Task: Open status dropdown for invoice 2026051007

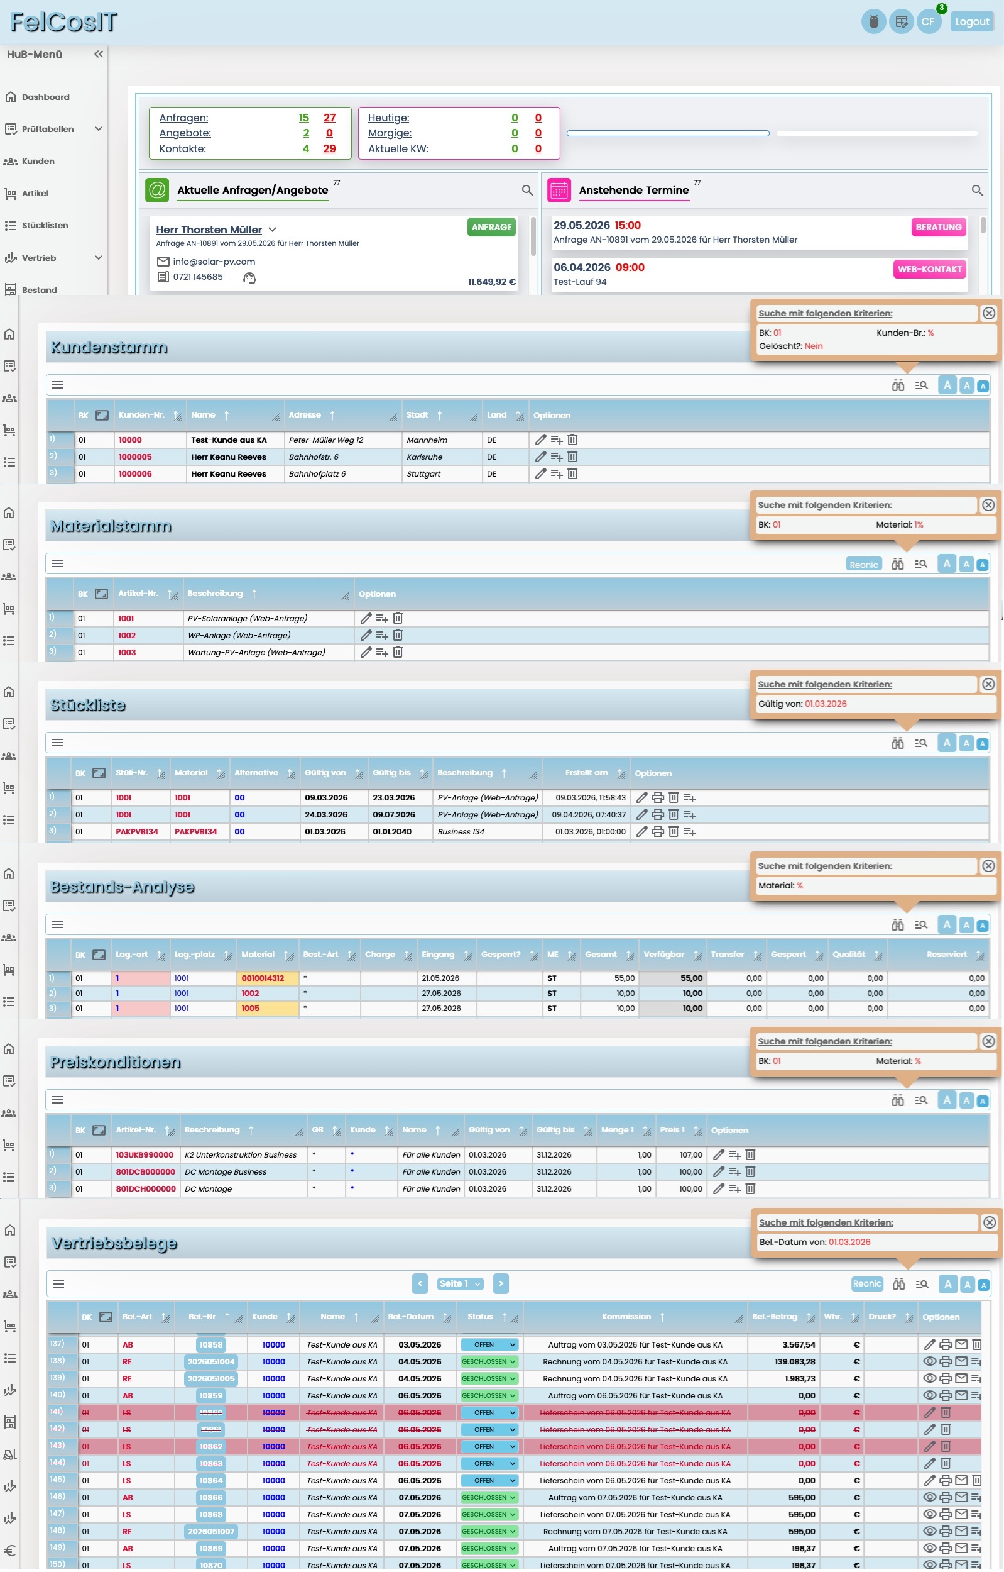Action: tap(489, 1532)
